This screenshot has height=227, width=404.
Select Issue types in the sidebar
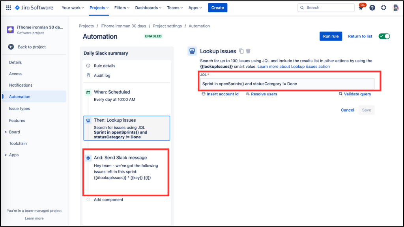click(20, 109)
